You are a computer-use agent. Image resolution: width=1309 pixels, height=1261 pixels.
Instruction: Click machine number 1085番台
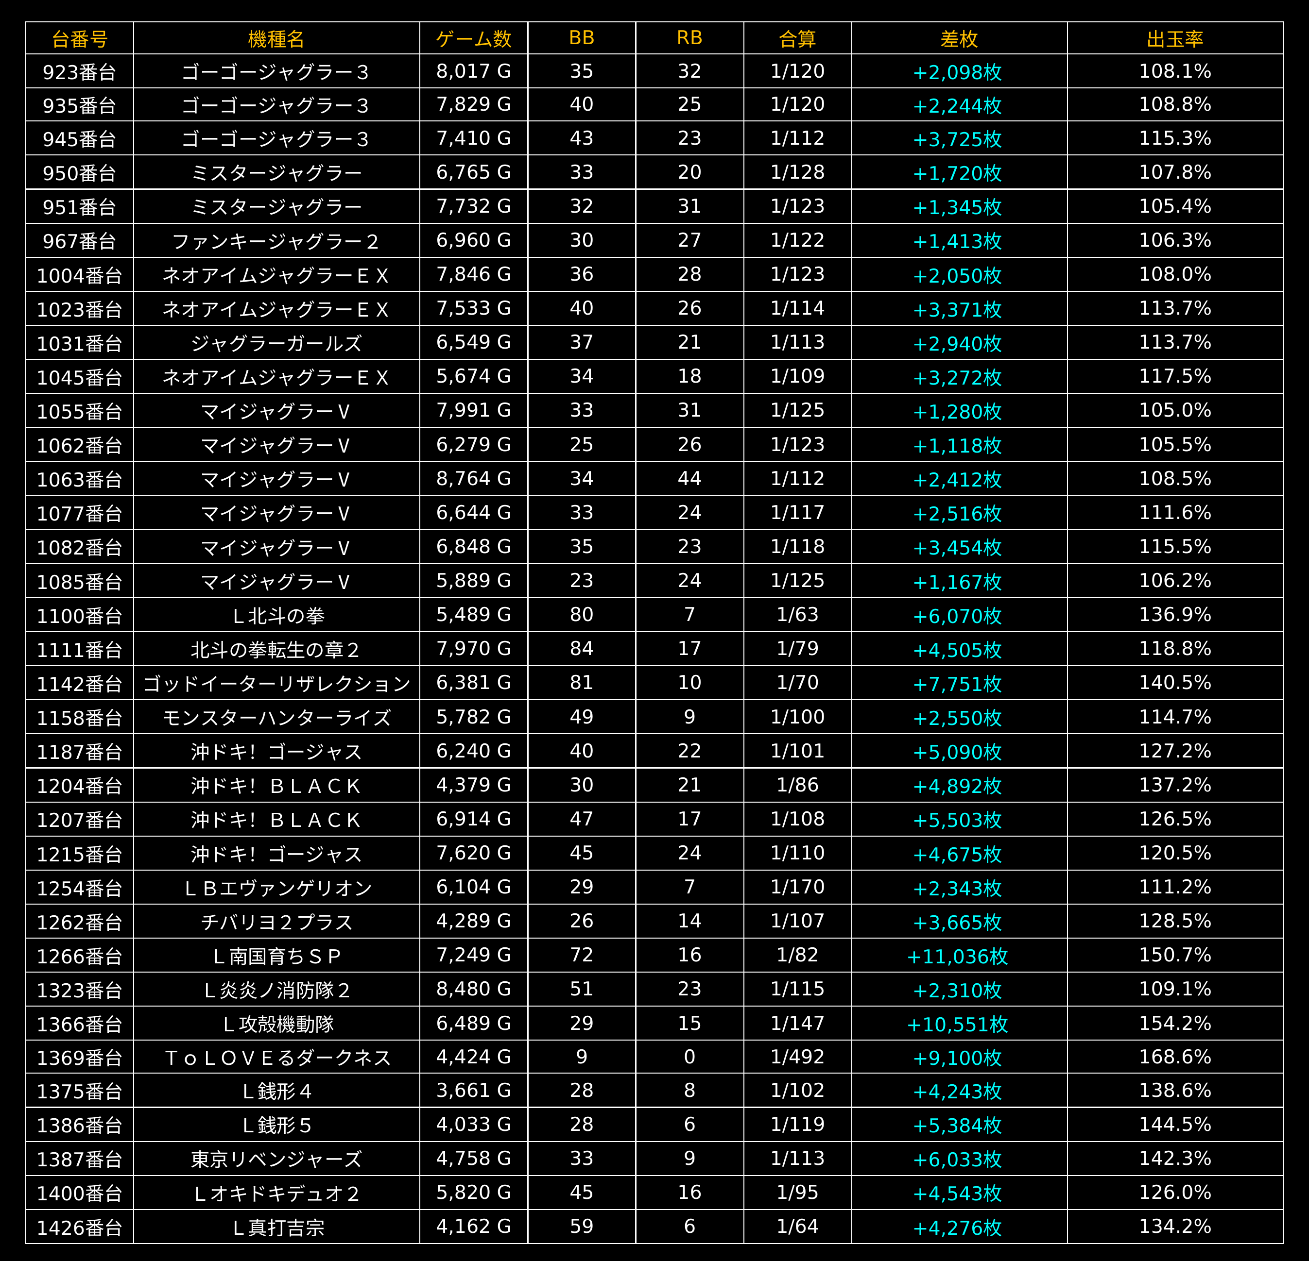coord(80,581)
